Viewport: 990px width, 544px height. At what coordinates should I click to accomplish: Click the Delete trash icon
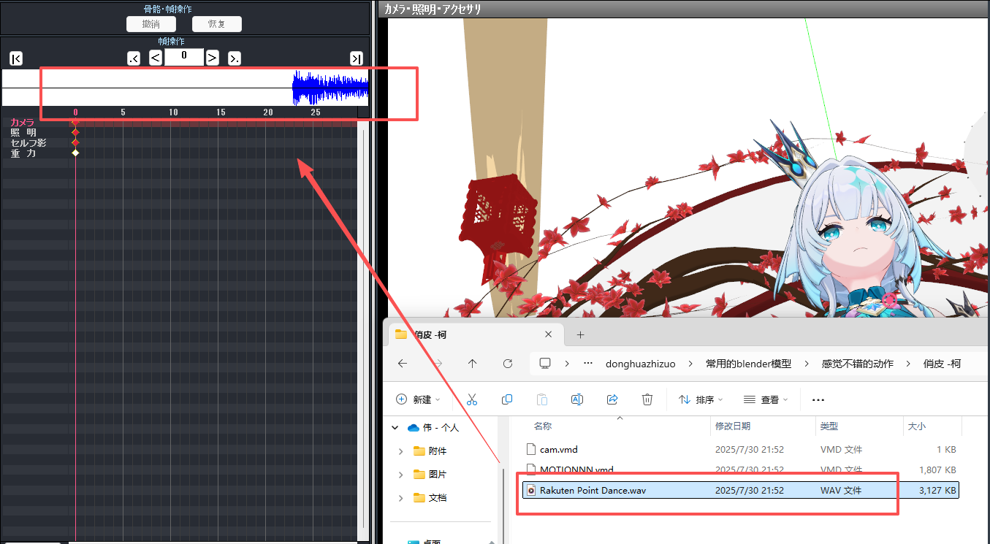point(647,399)
